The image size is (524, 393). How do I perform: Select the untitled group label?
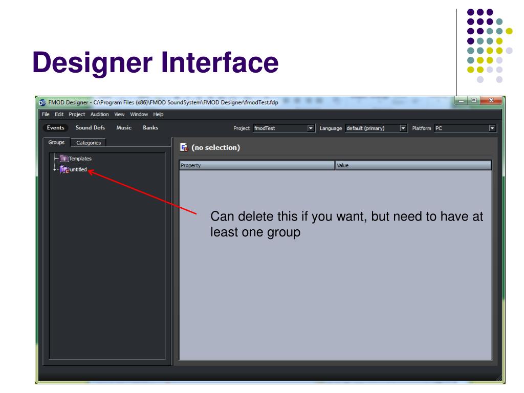pos(78,169)
